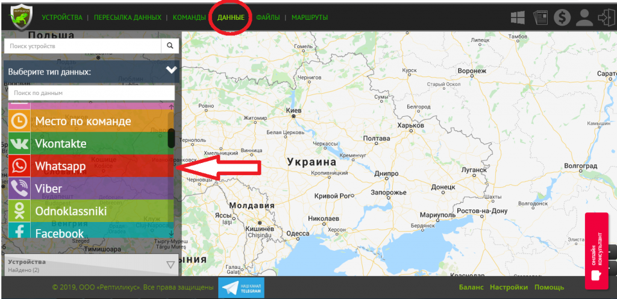Open the online consultant chat widget
The width and height of the screenshot is (617, 299).
tap(597, 251)
